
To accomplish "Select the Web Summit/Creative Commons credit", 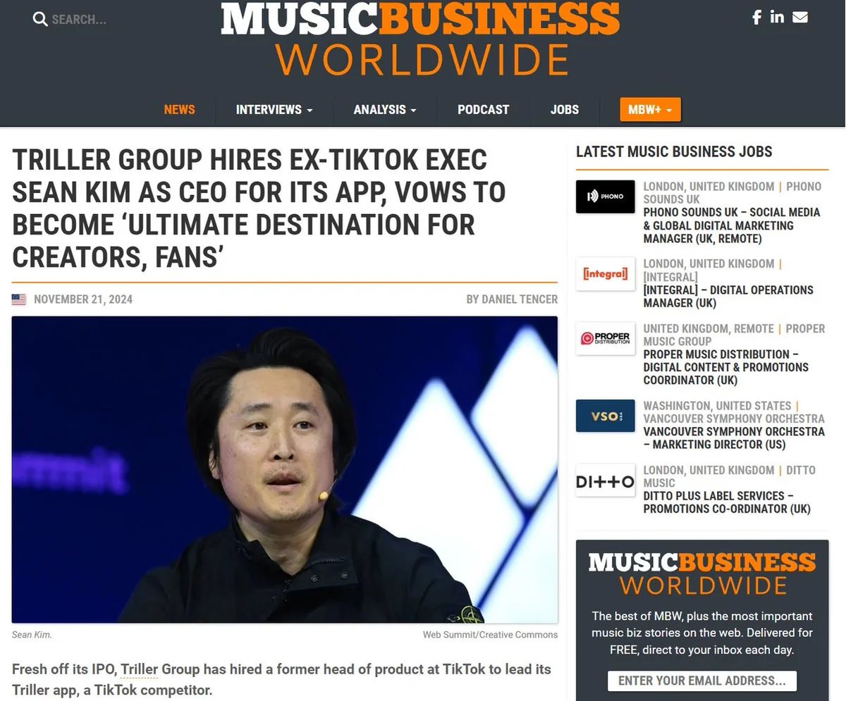I will pyautogui.click(x=490, y=635).
